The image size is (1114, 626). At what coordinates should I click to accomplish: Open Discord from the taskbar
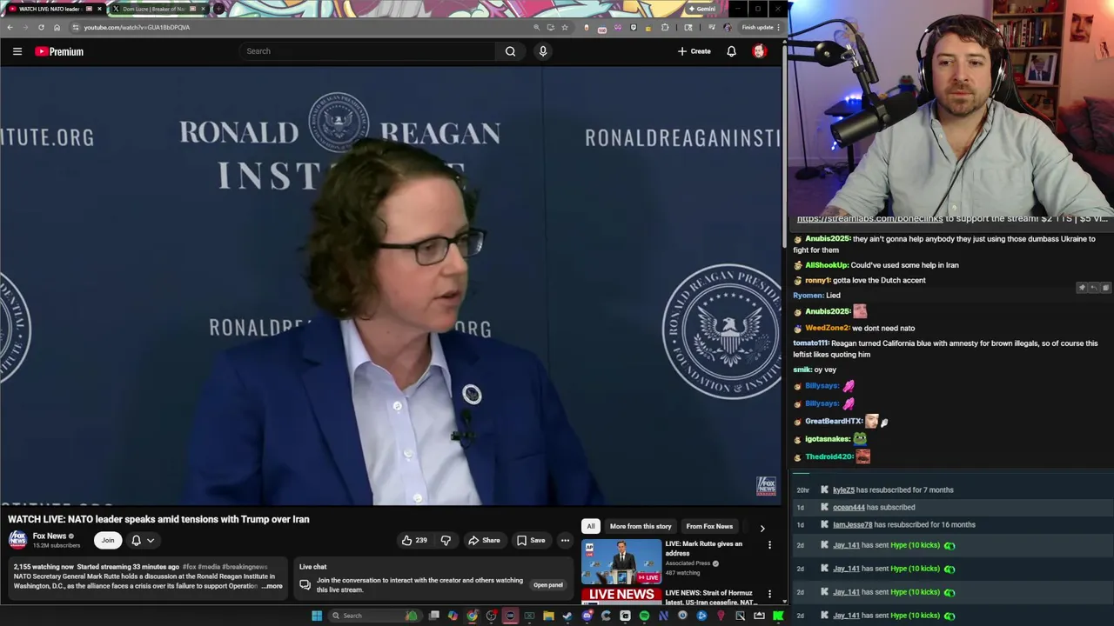[587, 616]
